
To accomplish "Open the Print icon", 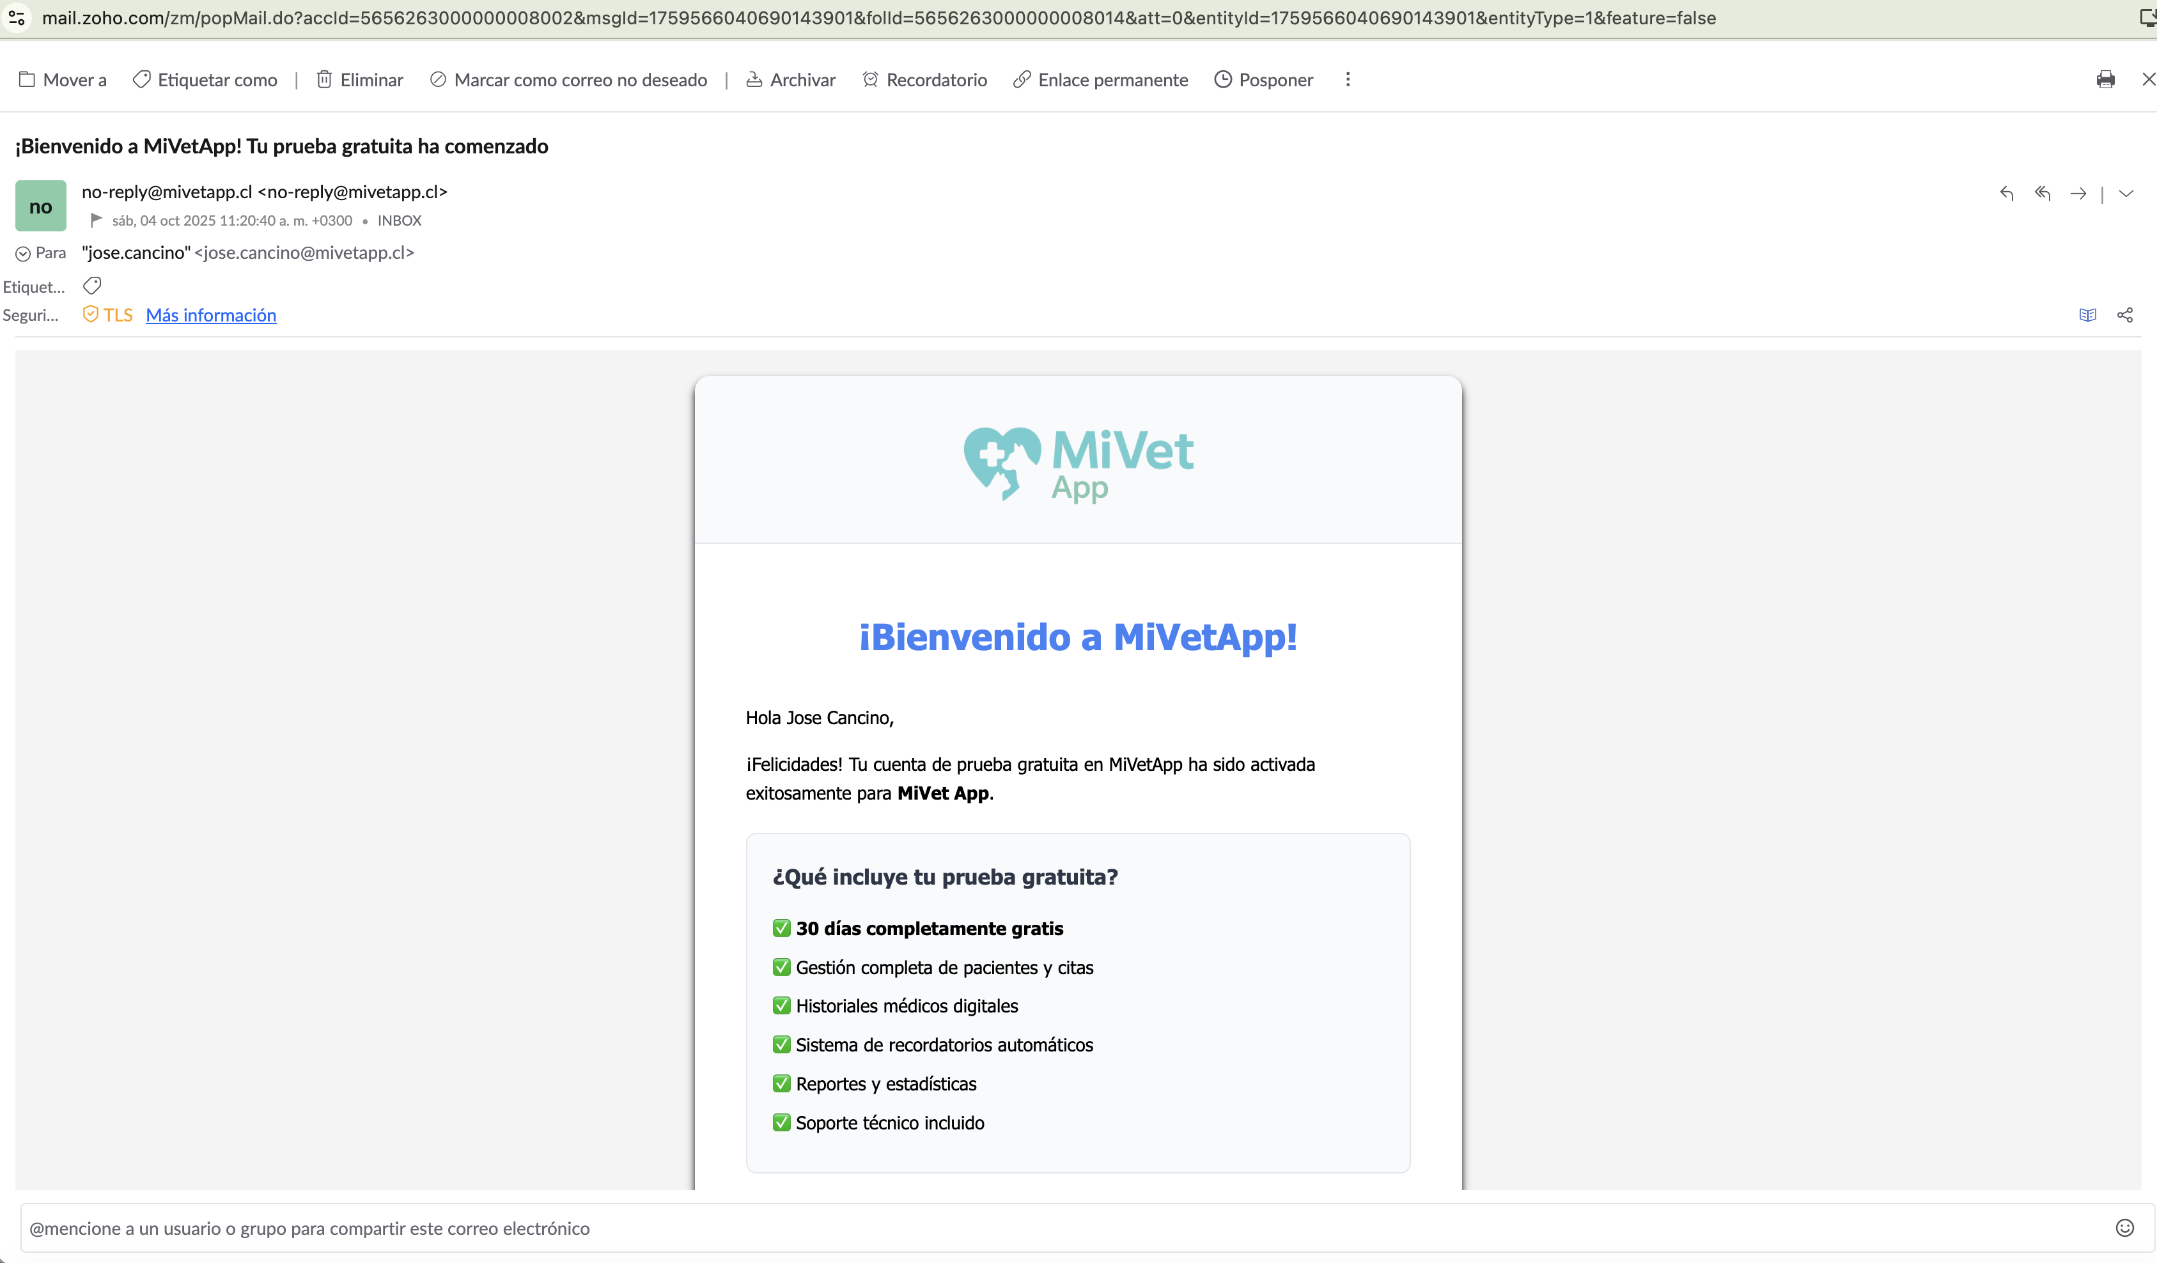I will [x=2106, y=80].
